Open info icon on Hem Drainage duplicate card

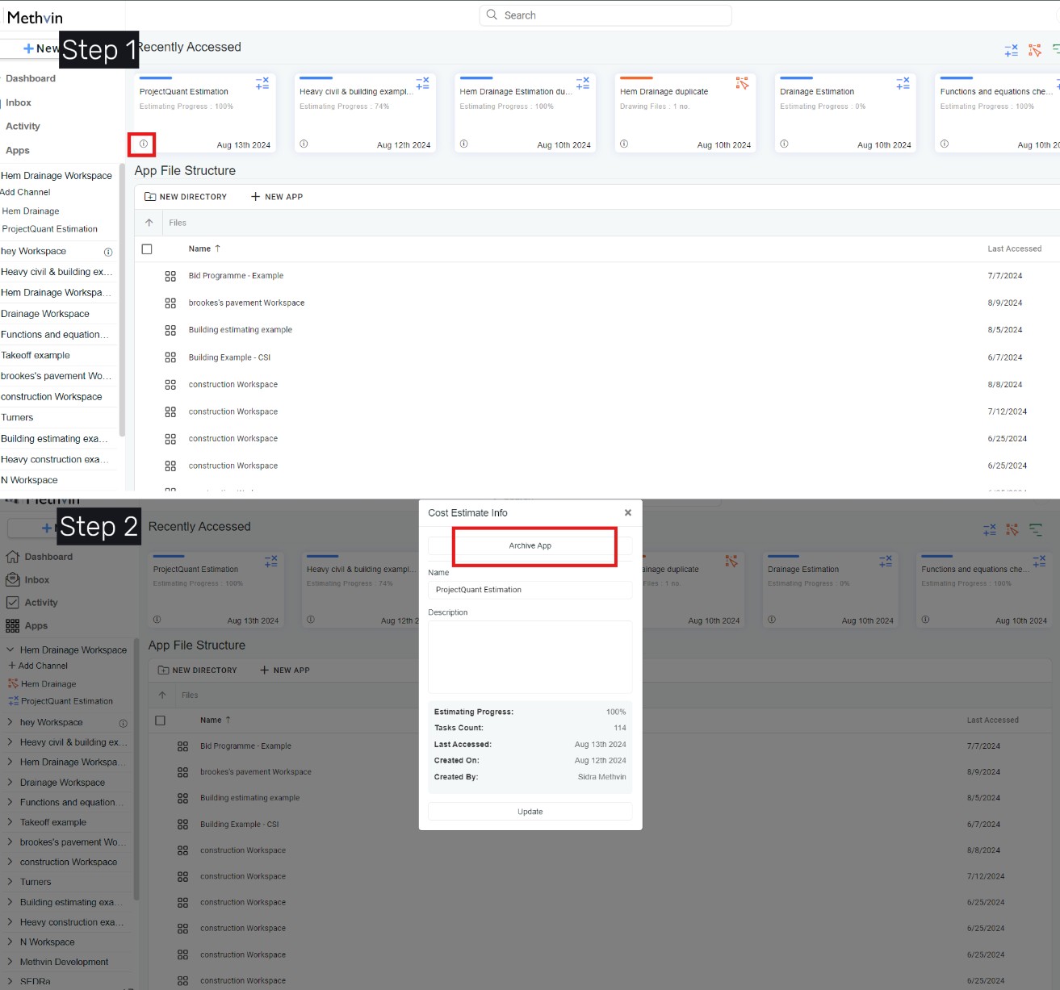click(x=623, y=144)
